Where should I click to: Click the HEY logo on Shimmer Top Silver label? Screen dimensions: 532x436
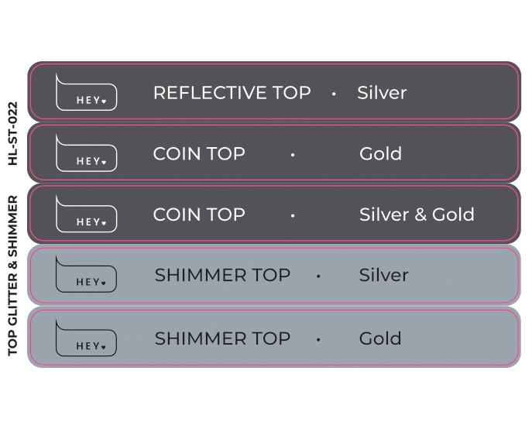(x=86, y=274)
